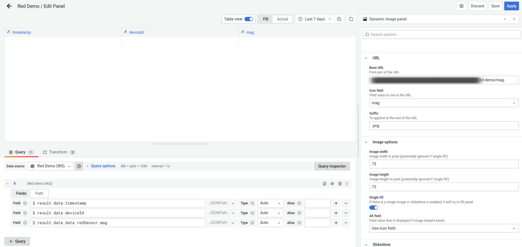Switch to the Transform tab
The height and width of the screenshot is (247, 522).
click(x=58, y=152)
